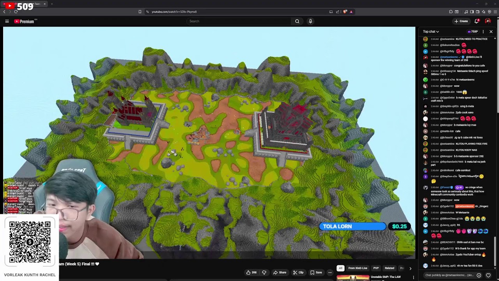The image size is (499, 281).
Task: Expand the Top chat dropdown
Action: (x=431, y=32)
